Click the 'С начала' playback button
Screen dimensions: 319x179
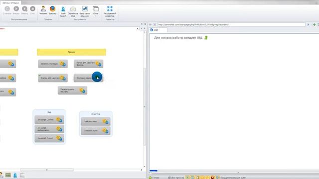point(7,10)
